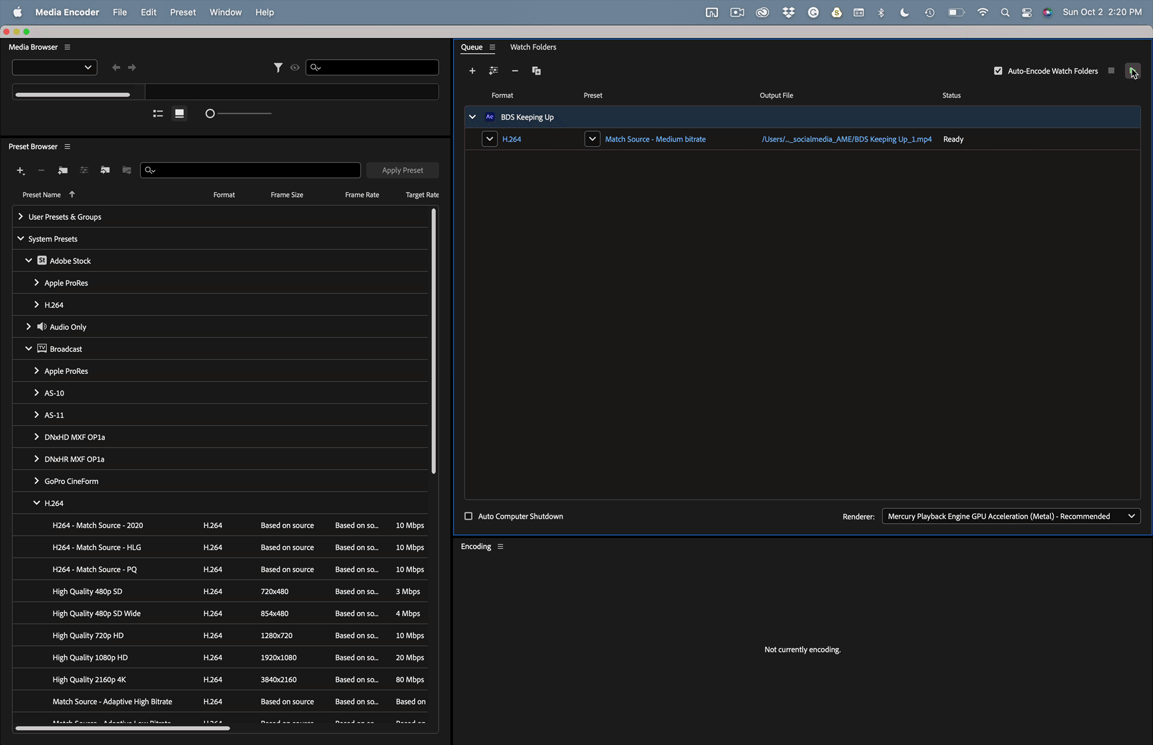Open the Dropbox menu bar icon
This screenshot has width=1153, height=745.
789,13
